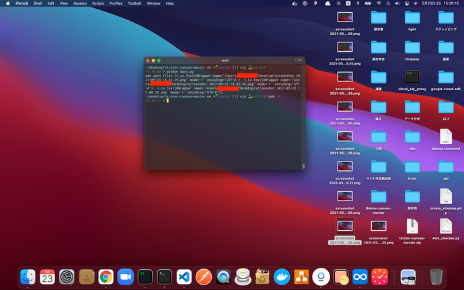This screenshot has width=464, height=290.
Task: Select the firebase folder on desktop
Action: pyautogui.click(x=412, y=50)
